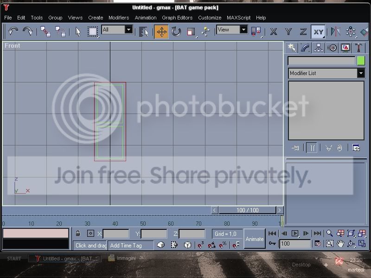Click the current frame number field

pos(295,244)
